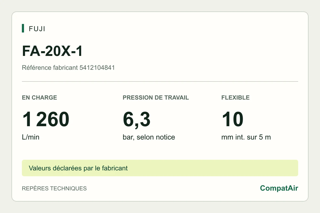
Task: Open the CompatAir brand link
Action: pyautogui.click(x=279, y=188)
